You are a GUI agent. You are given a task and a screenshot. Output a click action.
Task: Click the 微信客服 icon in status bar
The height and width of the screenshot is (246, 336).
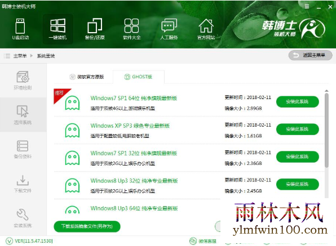click(193, 241)
